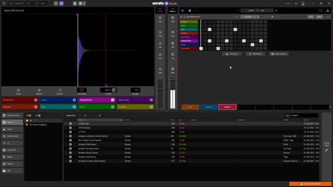Toggle the last active Closed Hi-hat step
The image size is (333, 187).
261,41
